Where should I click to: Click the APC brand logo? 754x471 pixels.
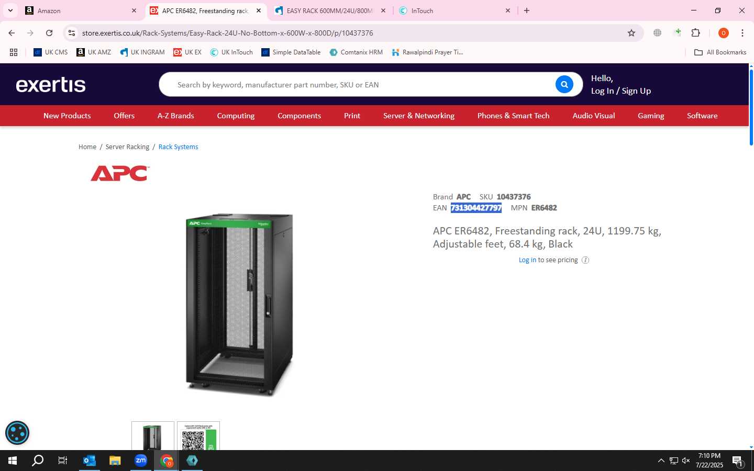click(120, 173)
